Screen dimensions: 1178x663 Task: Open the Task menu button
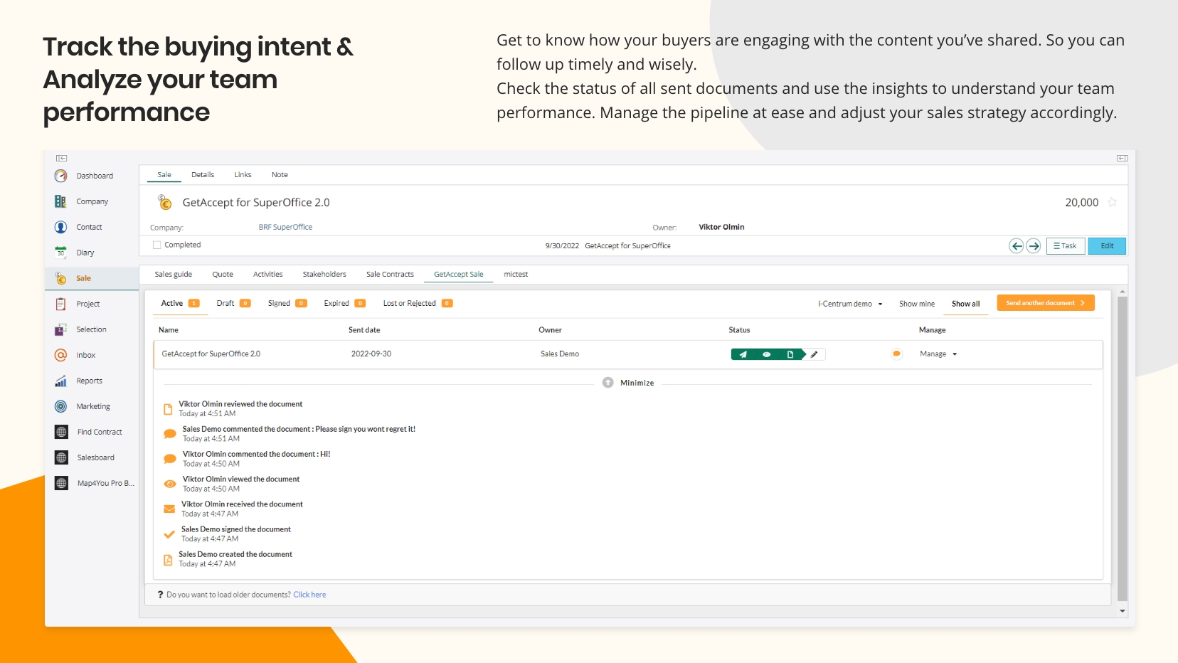click(1065, 246)
